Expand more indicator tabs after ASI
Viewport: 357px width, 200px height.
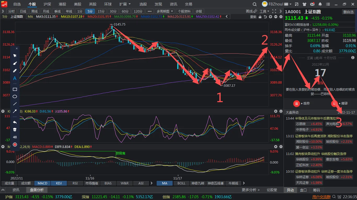[152, 183]
